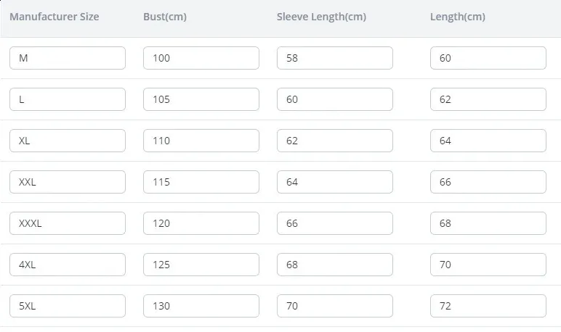This screenshot has height=332, width=561.
Task: Click the Length(cm) column header
Action: point(458,17)
